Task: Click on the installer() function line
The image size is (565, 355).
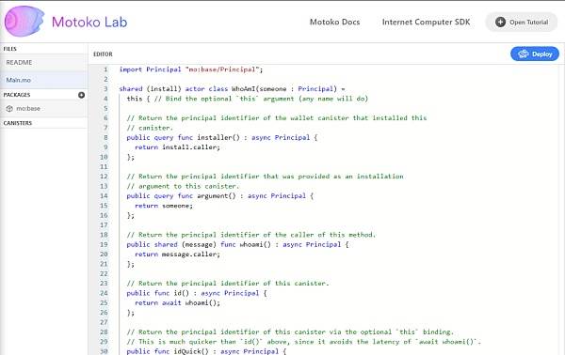Action: 222,137
